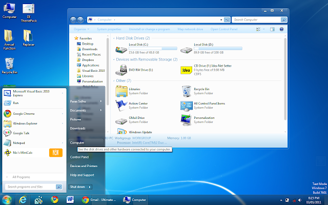This screenshot has width=328, height=205.
Task: Launch Microsoft Word from taskbar
Action: 70,200
